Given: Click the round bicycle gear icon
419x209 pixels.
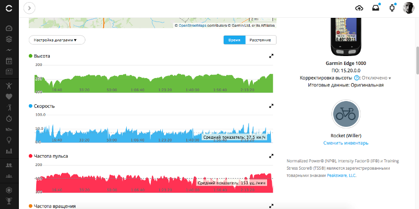Looking at the screenshot, I should pyautogui.click(x=346, y=114).
